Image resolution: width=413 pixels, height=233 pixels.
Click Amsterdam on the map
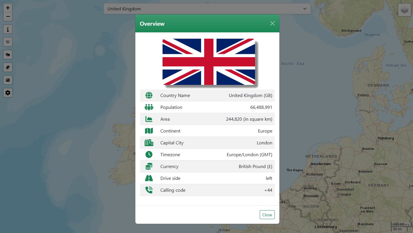[x=320, y=164]
